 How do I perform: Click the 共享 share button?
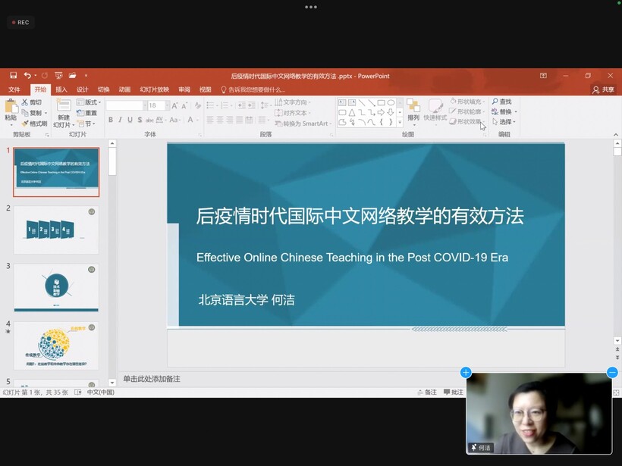pos(603,90)
